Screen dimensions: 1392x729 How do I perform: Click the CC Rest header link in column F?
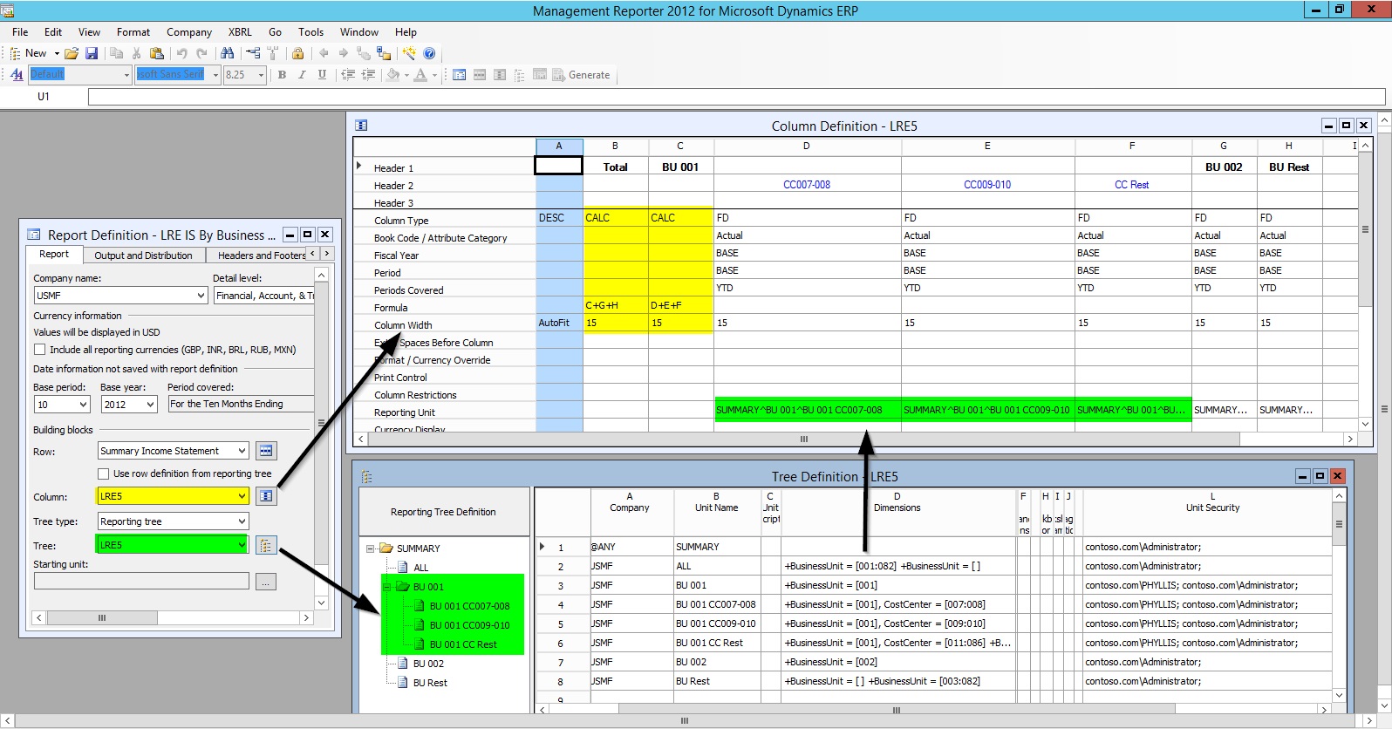1131,185
